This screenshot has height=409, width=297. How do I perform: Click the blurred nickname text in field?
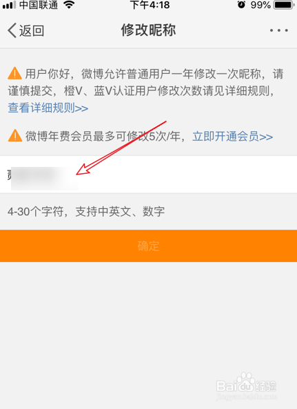43,177
